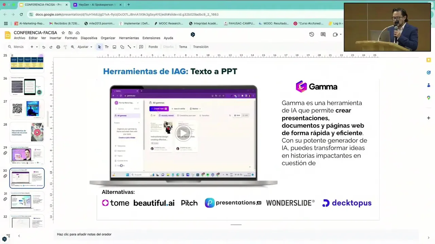Open the Diapositiva menu

(89, 38)
